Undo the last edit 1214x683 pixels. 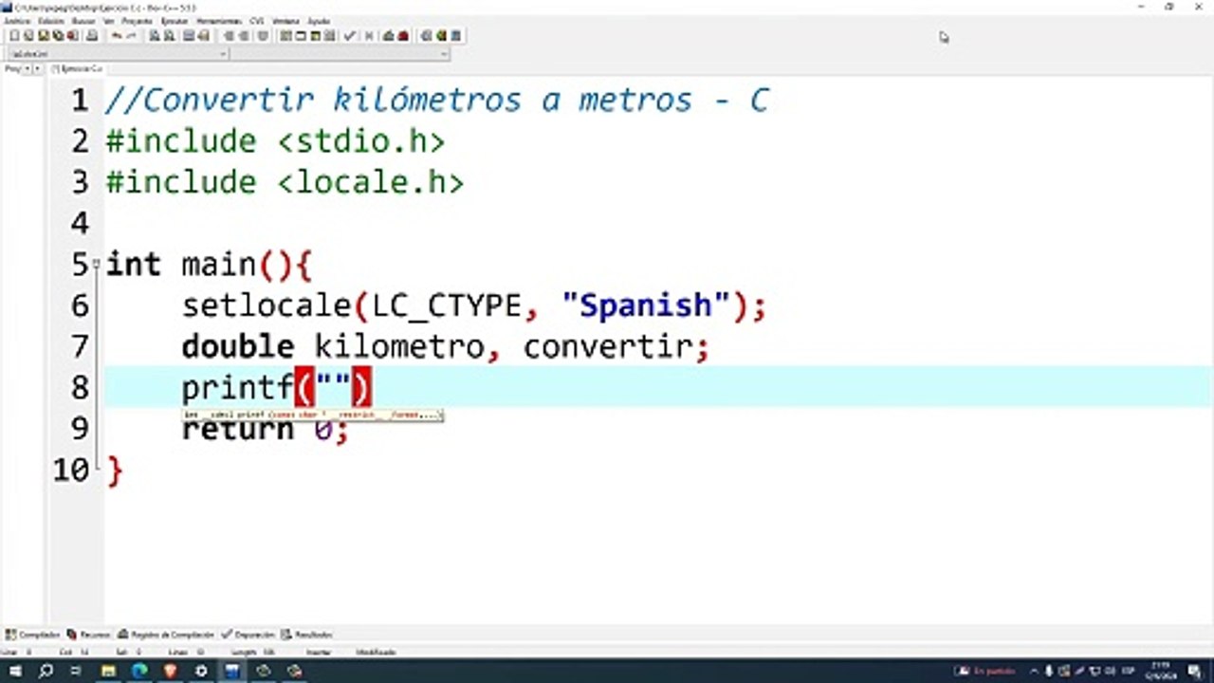click(117, 35)
